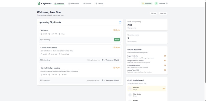
Task: Click the Jane Doe pill under header
Action: click(x=163, y=13)
